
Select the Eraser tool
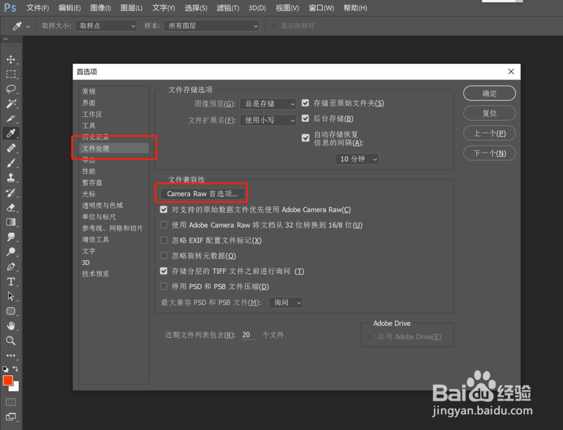[11, 207]
